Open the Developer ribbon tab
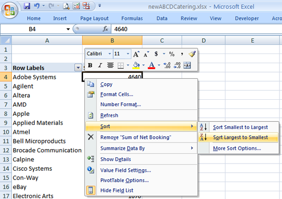Image resolution: width=282 pixels, height=199 pixels. [x=247, y=19]
